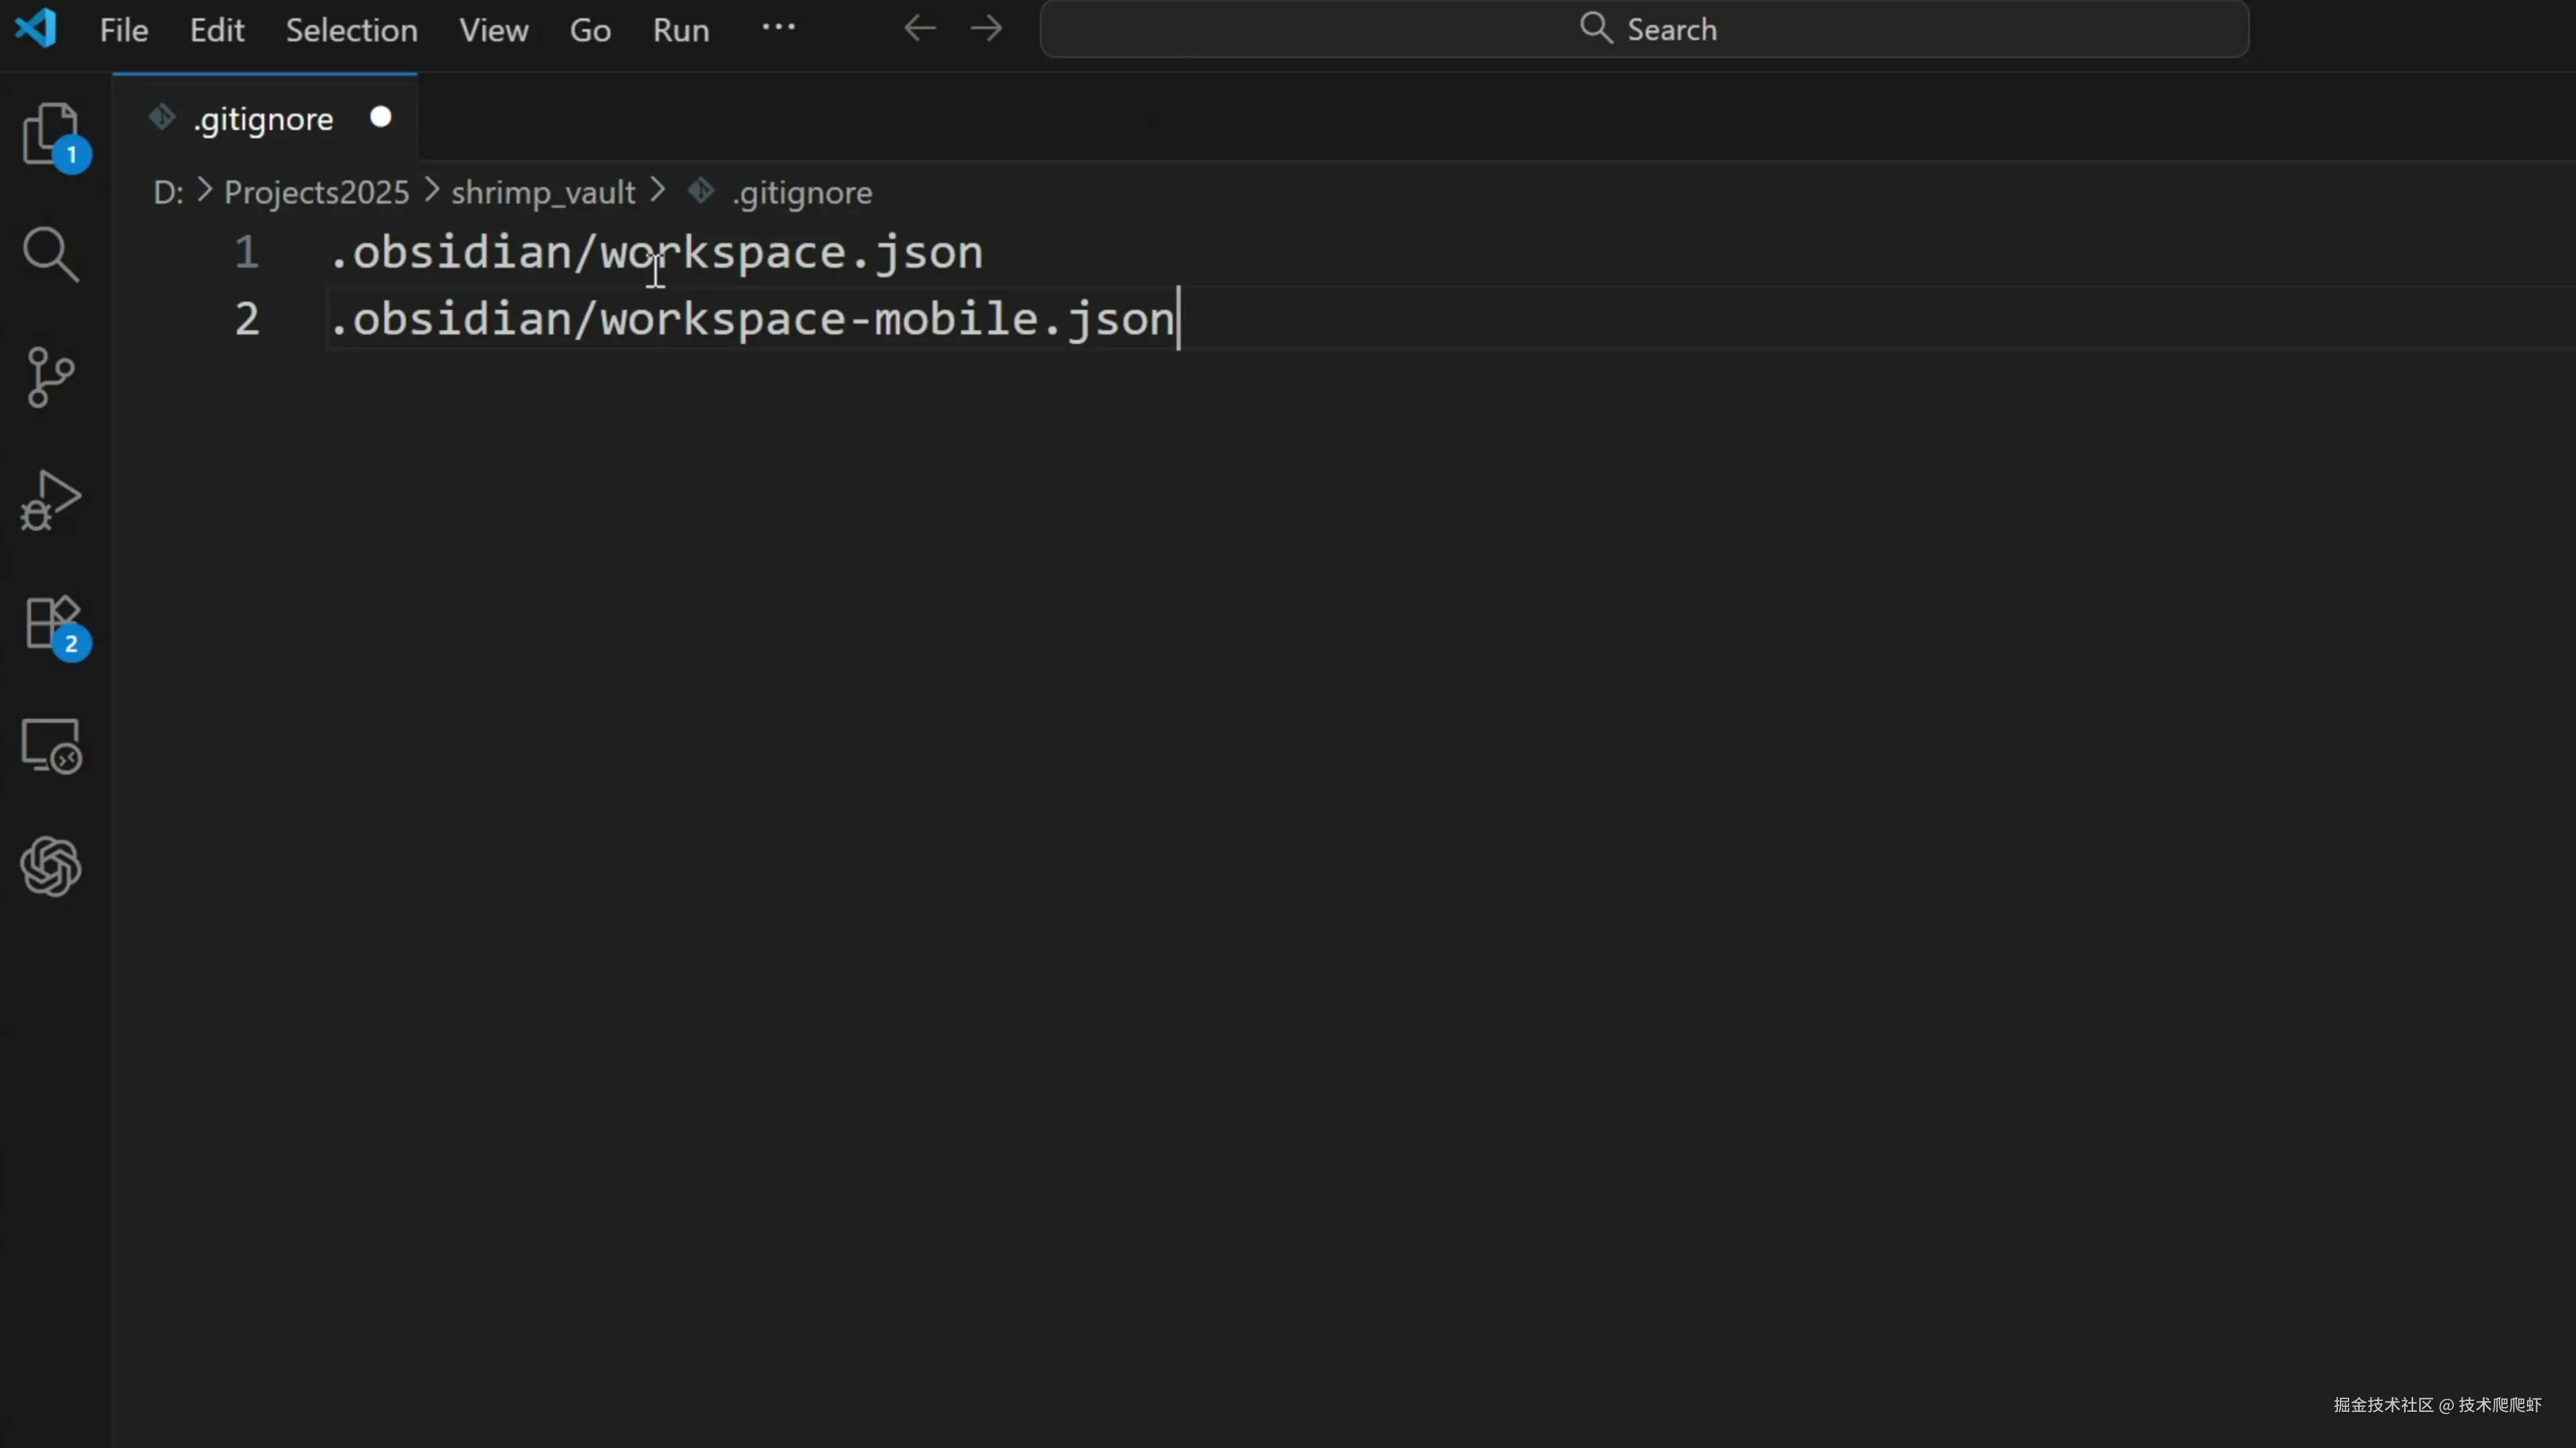Open the Selection menu

coord(351,30)
